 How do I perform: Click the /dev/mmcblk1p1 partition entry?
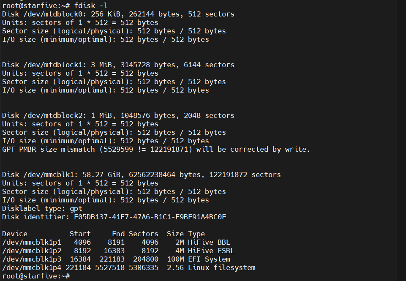coord(32,242)
